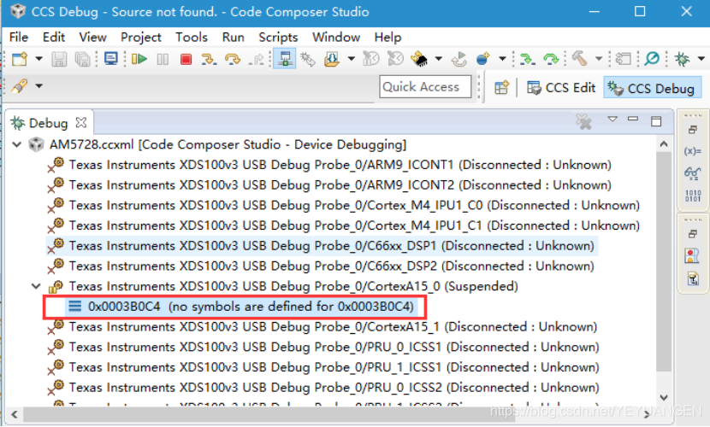Click the Suspend (pause) toolbar icon
The height and width of the screenshot is (427, 710).
point(163,60)
